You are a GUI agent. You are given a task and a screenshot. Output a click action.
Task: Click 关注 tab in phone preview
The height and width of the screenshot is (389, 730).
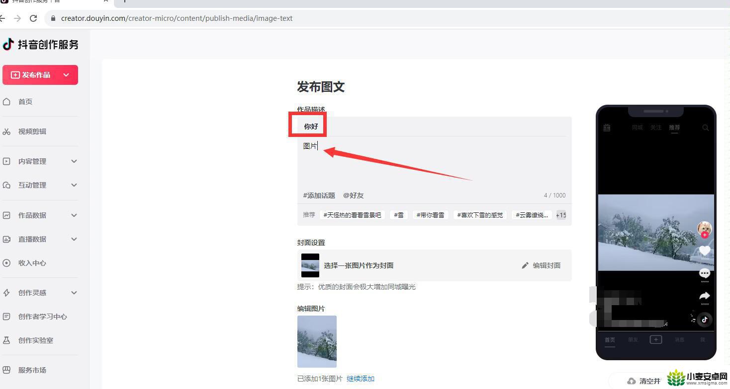point(656,128)
